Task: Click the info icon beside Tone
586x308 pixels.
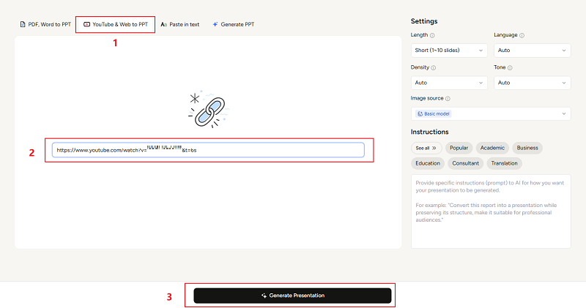Action: tap(510, 68)
